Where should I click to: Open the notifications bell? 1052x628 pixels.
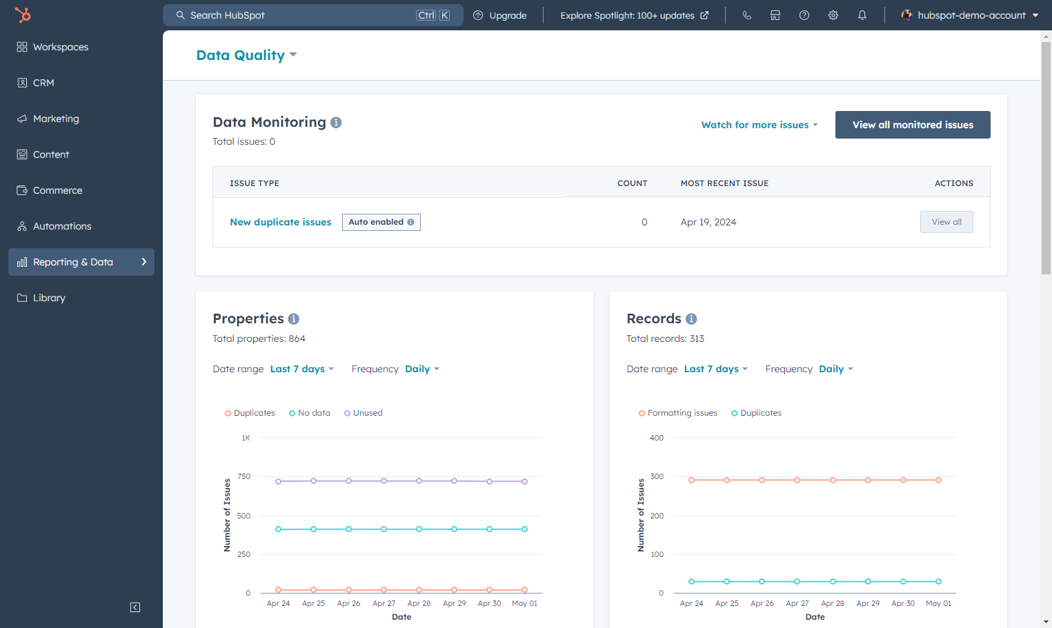[862, 15]
